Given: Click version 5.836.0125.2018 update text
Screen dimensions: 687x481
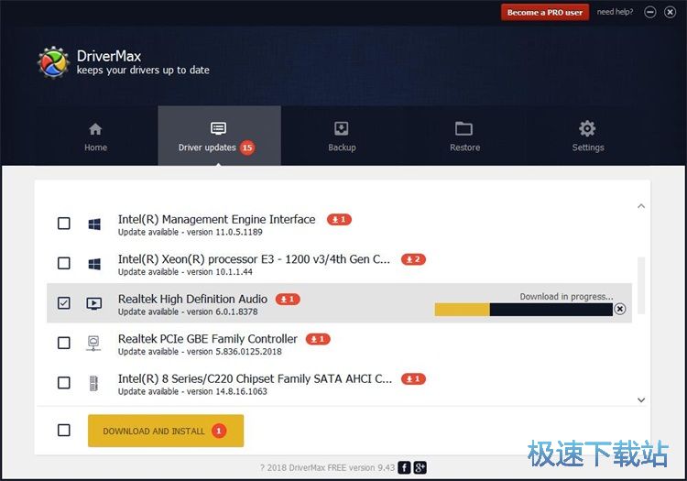Looking at the screenshot, I should [x=200, y=352].
